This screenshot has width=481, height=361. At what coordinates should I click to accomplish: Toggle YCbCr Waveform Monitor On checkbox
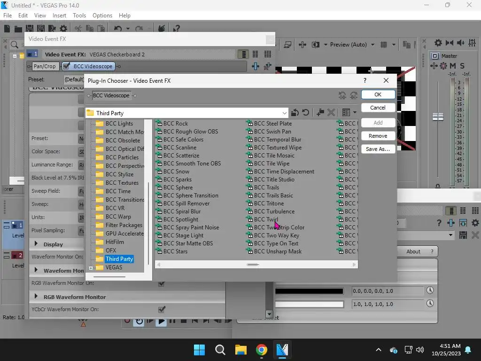point(162,309)
